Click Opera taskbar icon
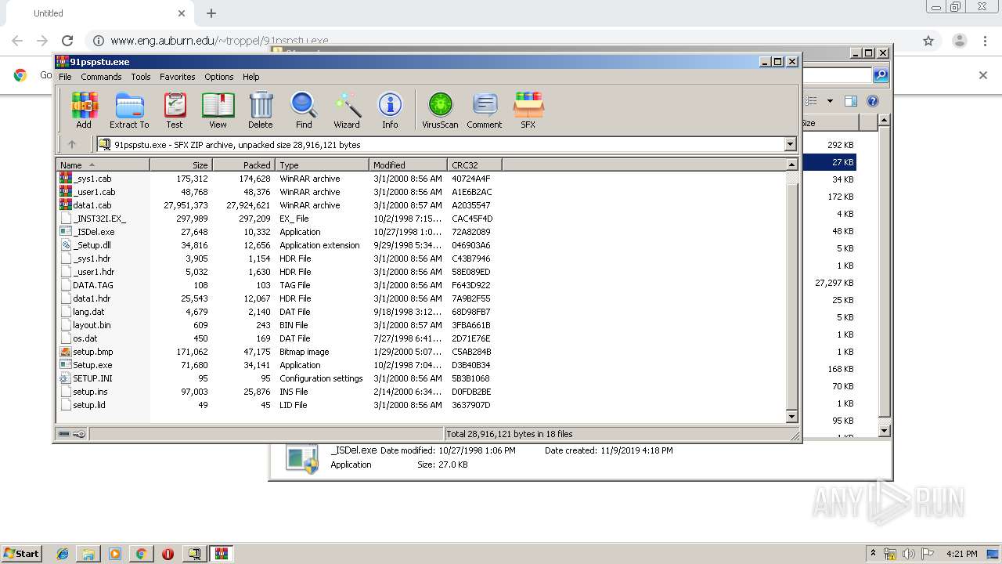Image resolution: width=1002 pixels, height=564 pixels. (x=168, y=554)
